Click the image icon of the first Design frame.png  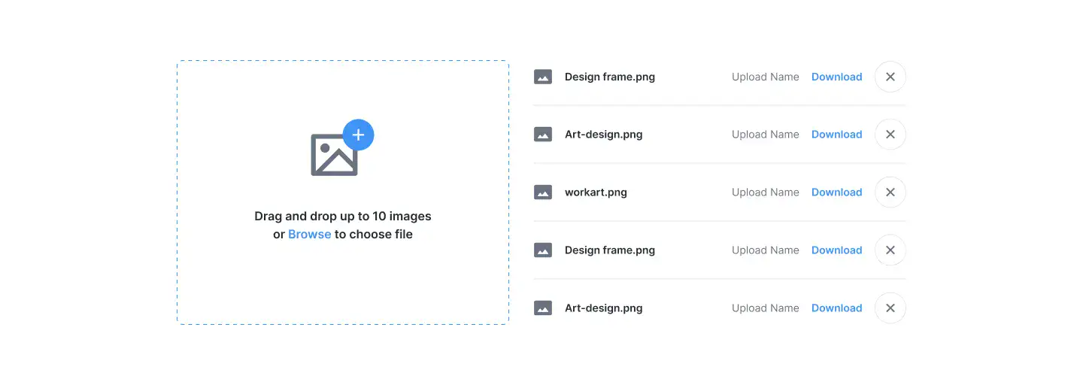543,77
